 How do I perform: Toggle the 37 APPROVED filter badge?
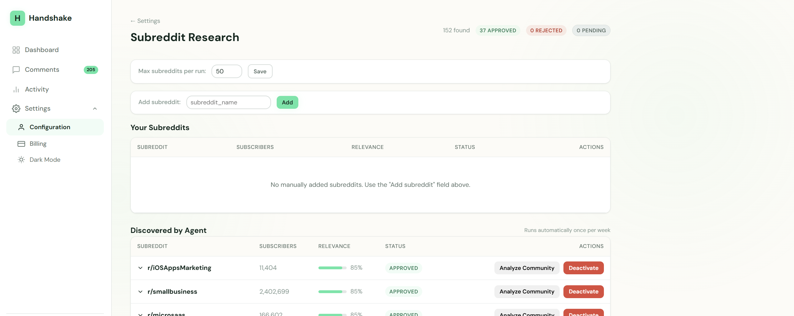point(498,30)
